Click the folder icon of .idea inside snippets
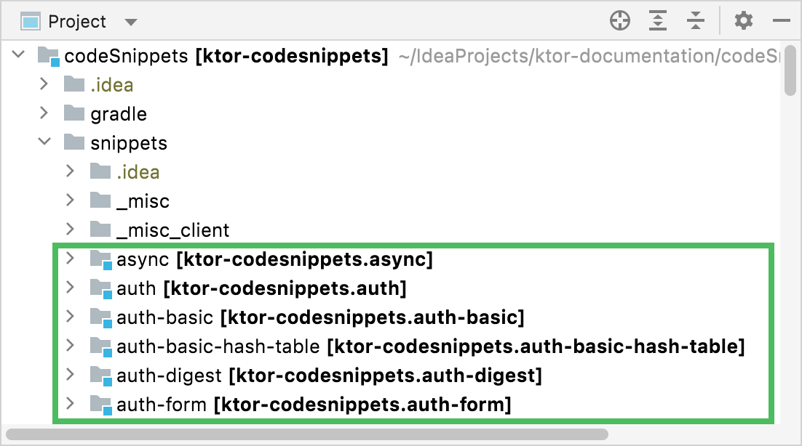This screenshot has width=802, height=446. [100, 171]
